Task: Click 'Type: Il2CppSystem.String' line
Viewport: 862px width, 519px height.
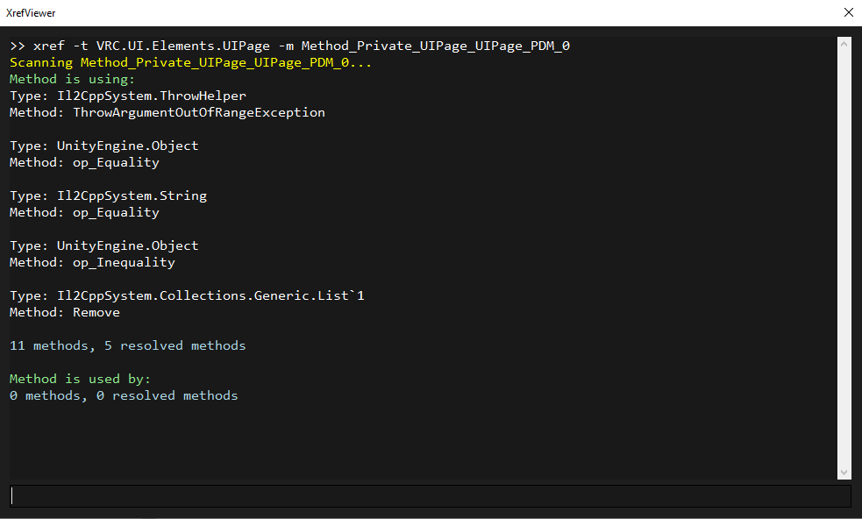Action: pos(109,196)
